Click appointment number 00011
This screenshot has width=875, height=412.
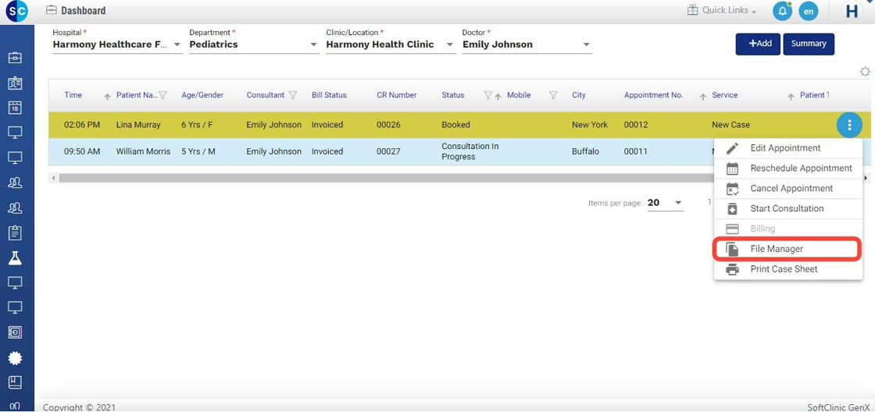click(x=636, y=151)
